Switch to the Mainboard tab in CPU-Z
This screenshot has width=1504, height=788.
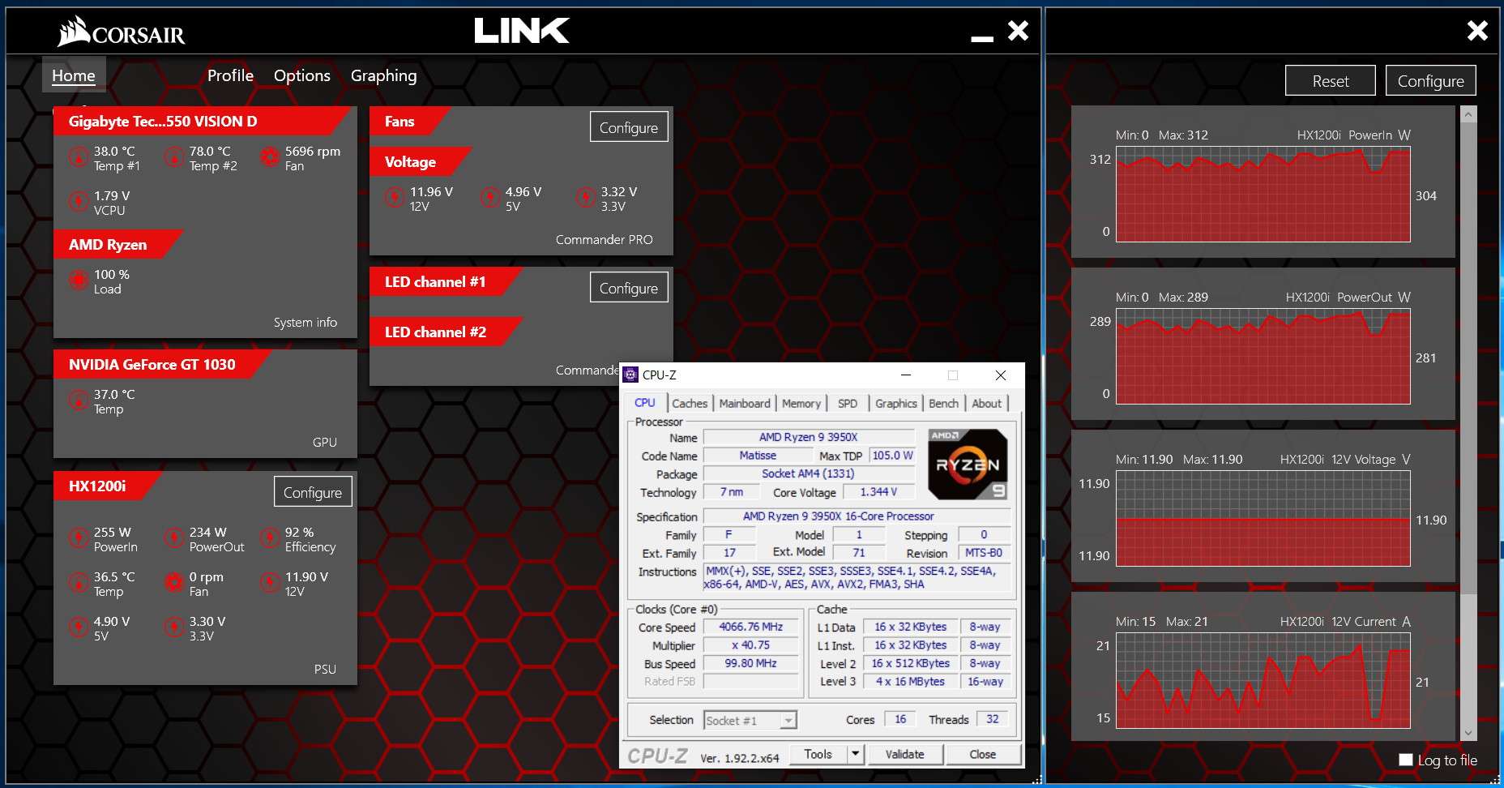pos(744,403)
